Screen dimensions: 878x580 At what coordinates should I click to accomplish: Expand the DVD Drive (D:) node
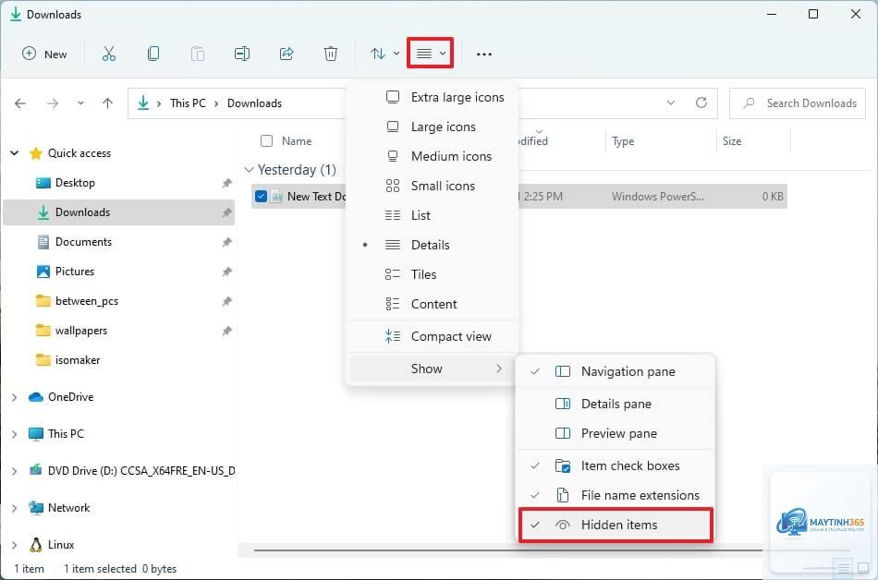coord(15,471)
